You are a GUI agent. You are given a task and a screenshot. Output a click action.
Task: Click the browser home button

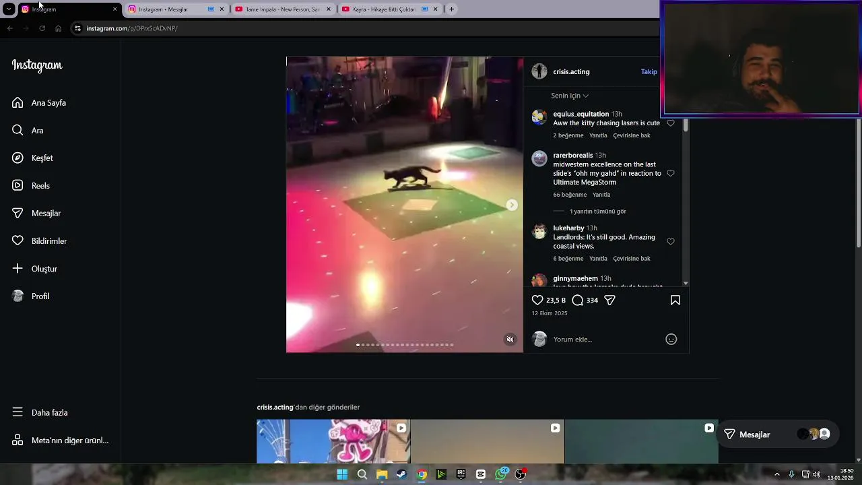(x=58, y=28)
